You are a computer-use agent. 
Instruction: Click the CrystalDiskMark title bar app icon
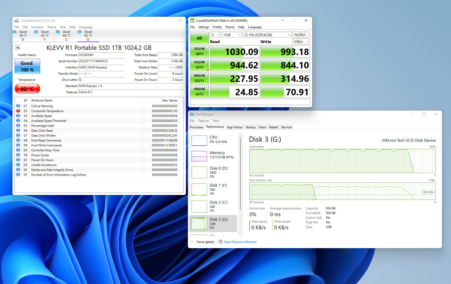[x=192, y=20]
